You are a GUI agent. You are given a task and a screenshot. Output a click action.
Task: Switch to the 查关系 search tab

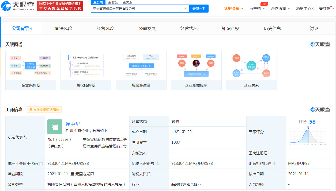click(x=127, y=2)
